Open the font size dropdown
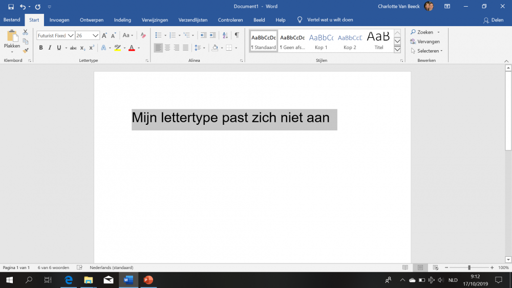512x288 pixels. tap(96, 35)
